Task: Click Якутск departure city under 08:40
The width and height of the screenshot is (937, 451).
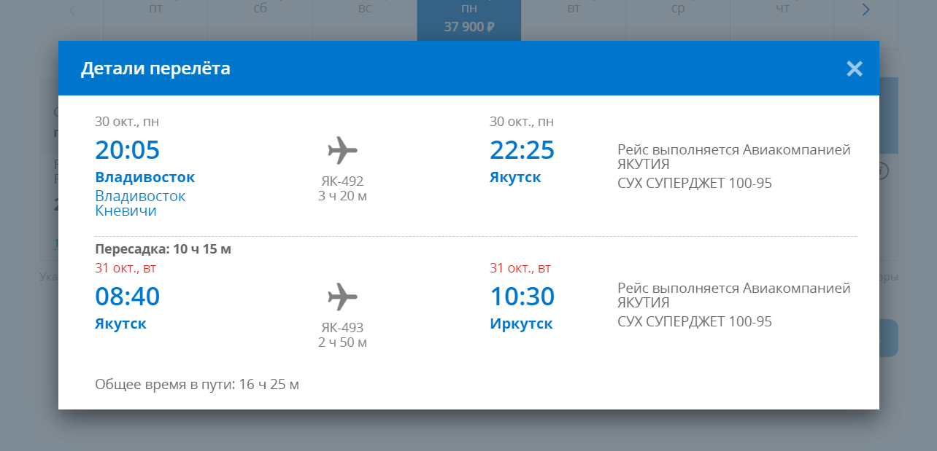Action: click(x=120, y=323)
